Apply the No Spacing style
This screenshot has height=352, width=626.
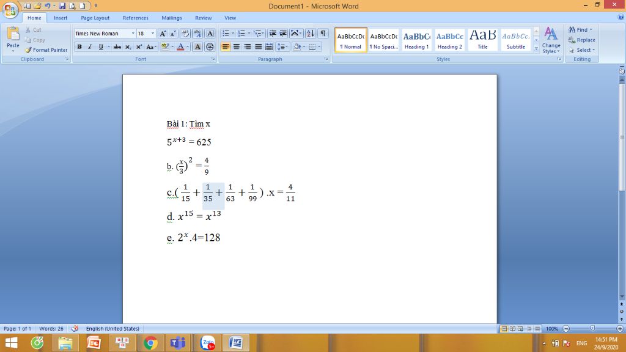(384, 40)
